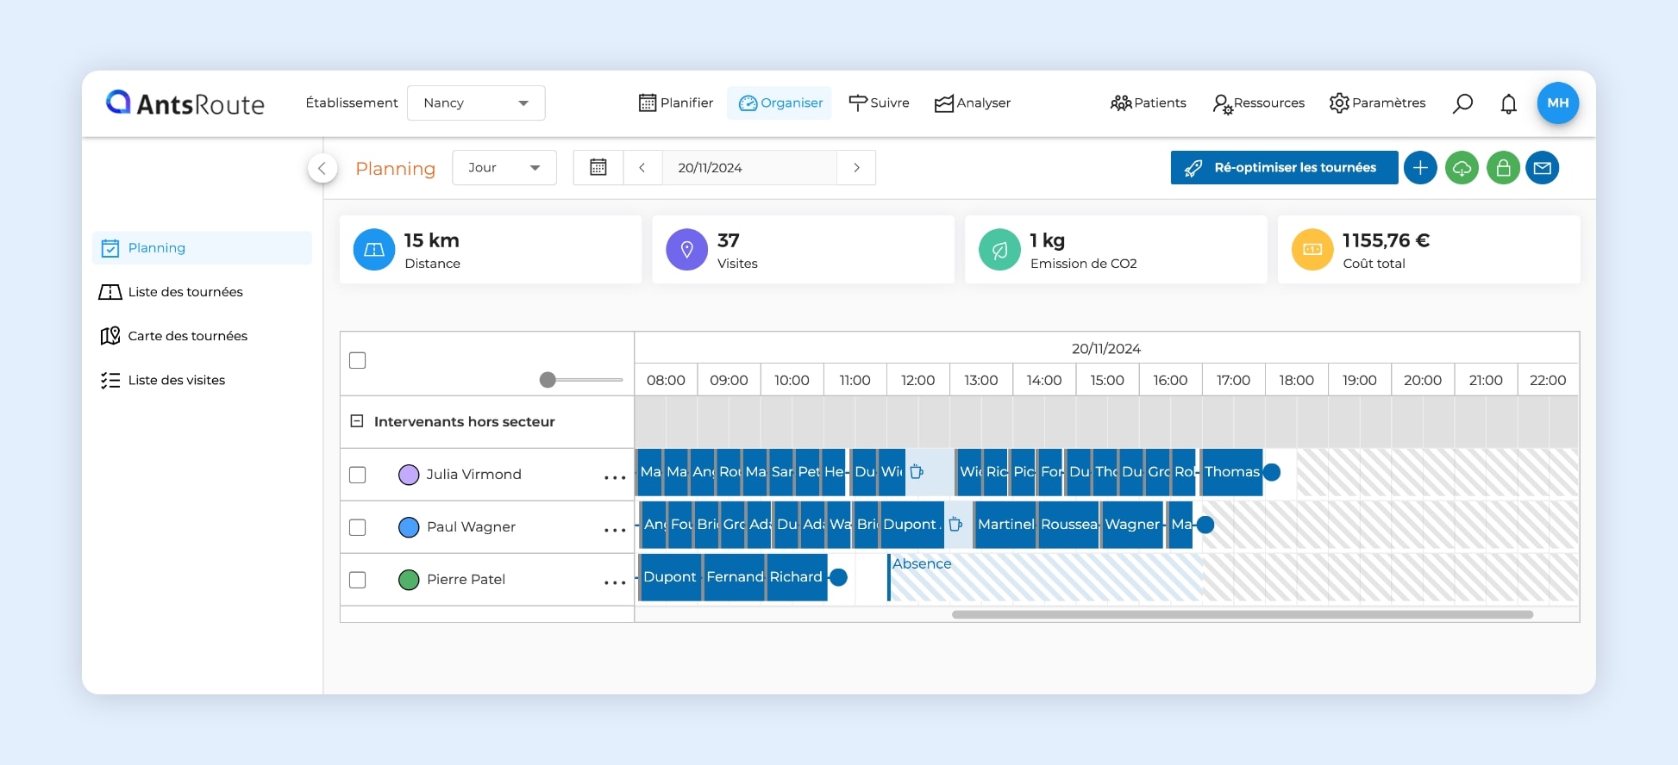Open the Nancy establishment dropdown
This screenshot has height=765, width=1678.
pyautogui.click(x=476, y=103)
